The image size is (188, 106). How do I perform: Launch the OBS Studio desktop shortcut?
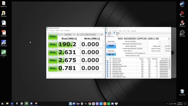tap(182, 33)
